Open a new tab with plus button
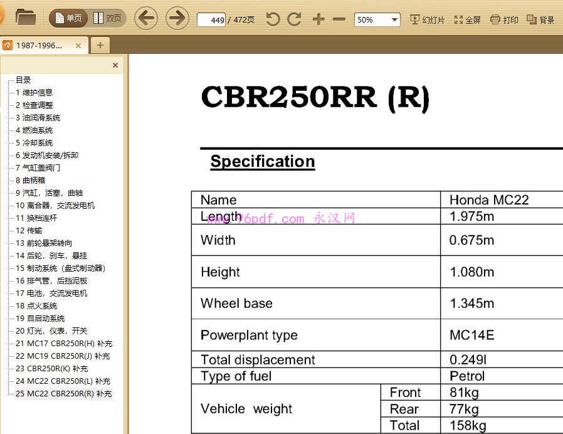Viewport: 563px width, 434px height. pos(100,45)
